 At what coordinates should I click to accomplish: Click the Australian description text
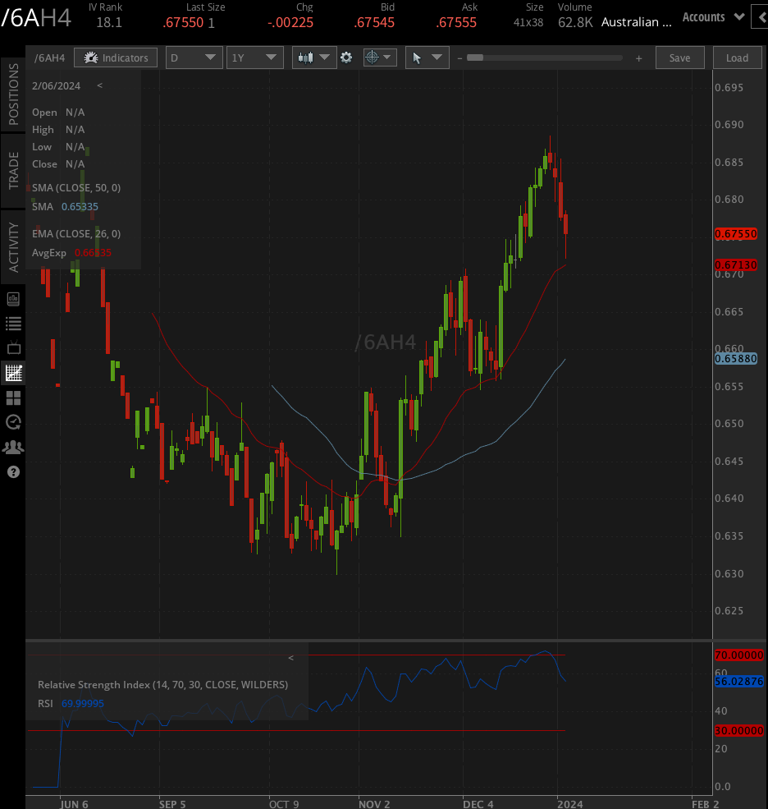point(637,22)
